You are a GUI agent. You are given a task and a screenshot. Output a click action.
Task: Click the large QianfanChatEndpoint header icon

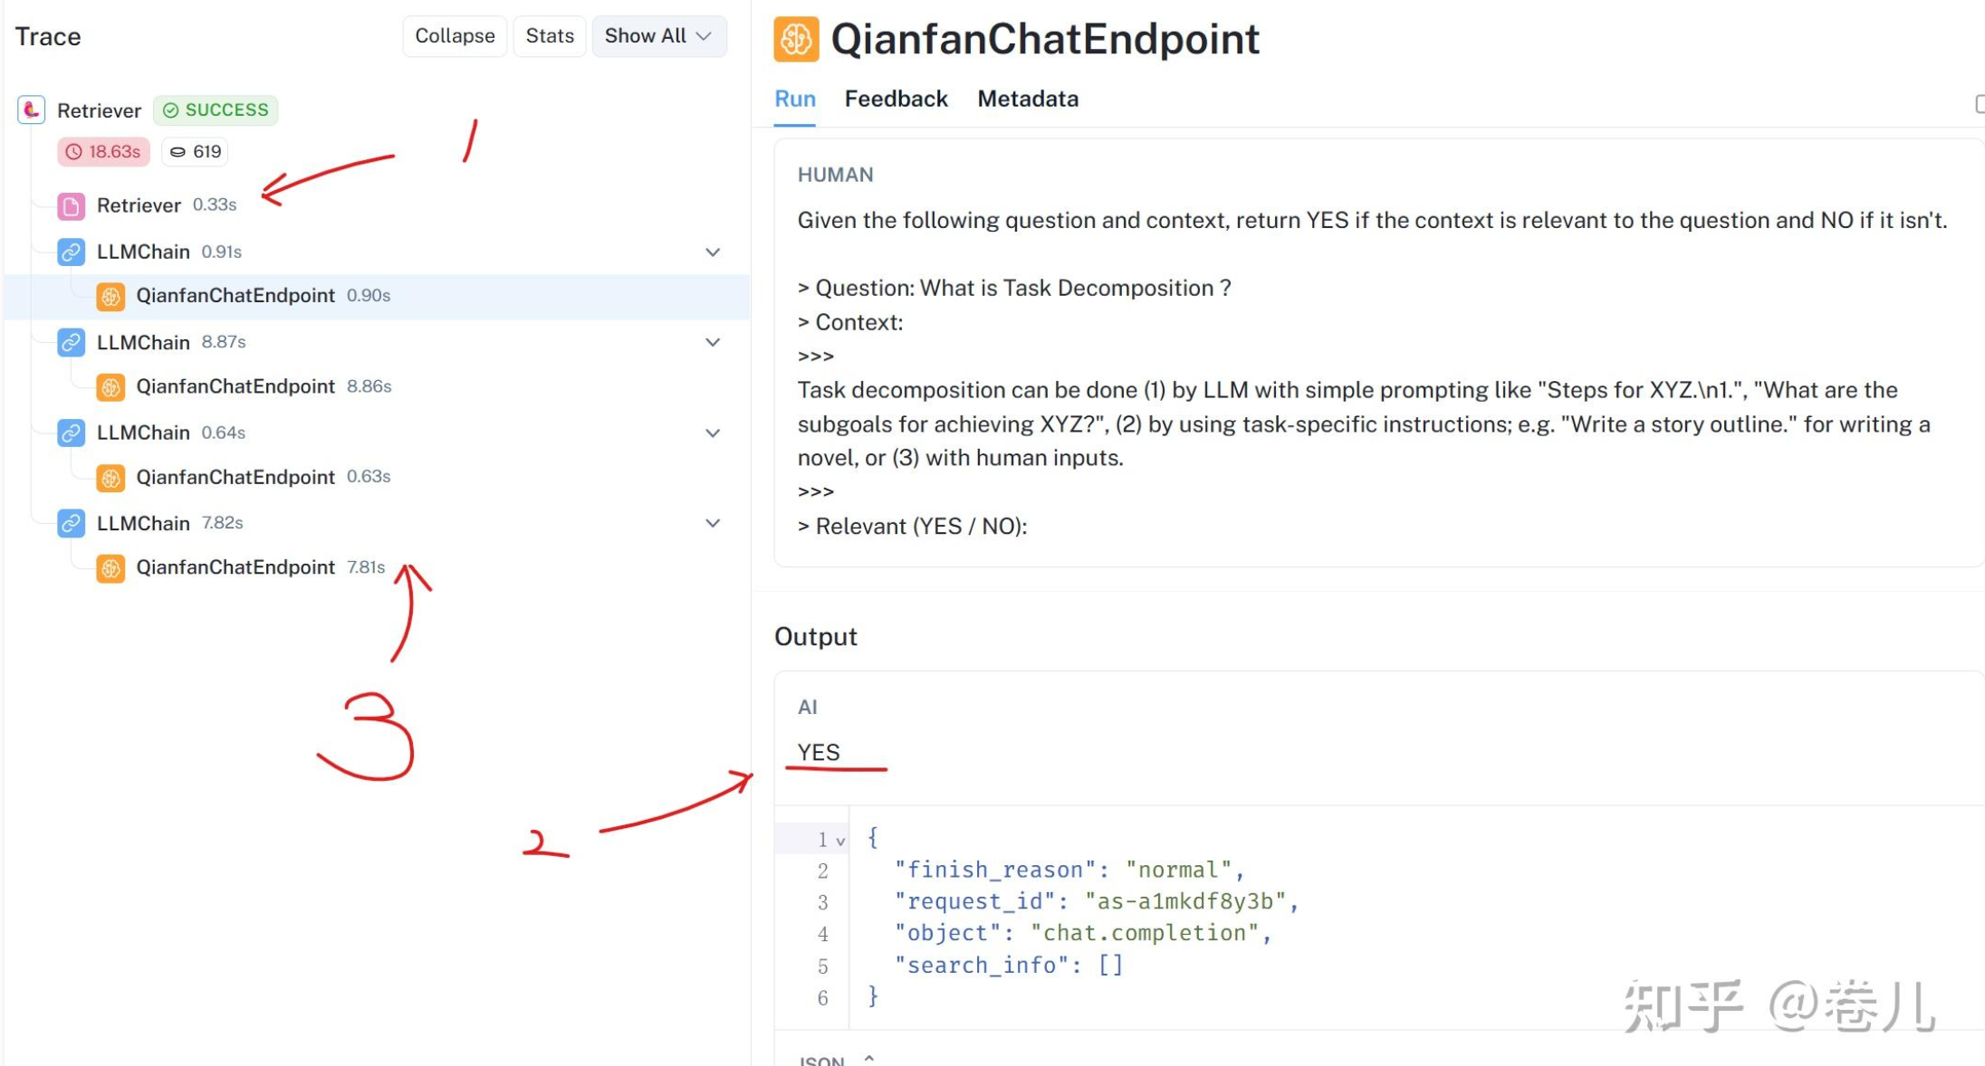click(796, 39)
